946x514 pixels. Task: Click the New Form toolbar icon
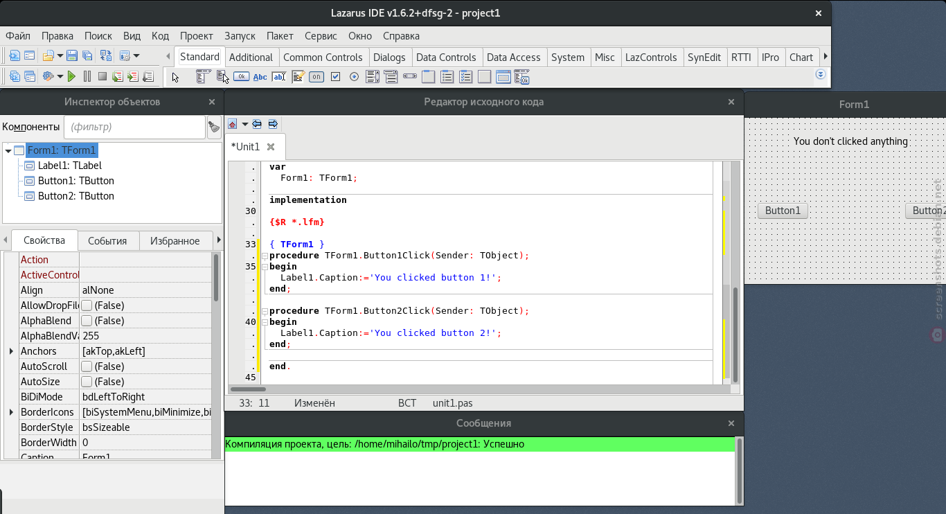pos(30,56)
